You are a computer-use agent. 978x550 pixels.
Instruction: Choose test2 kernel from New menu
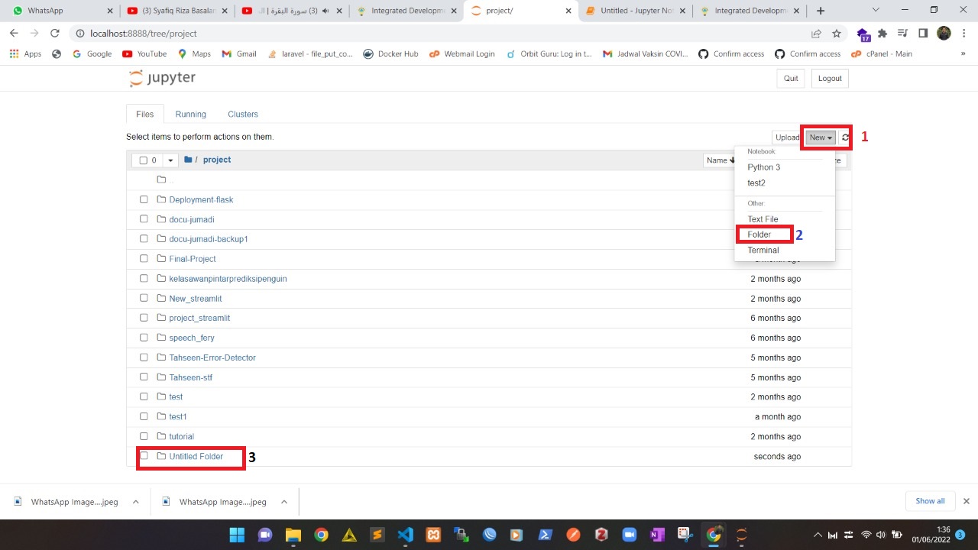[756, 183]
